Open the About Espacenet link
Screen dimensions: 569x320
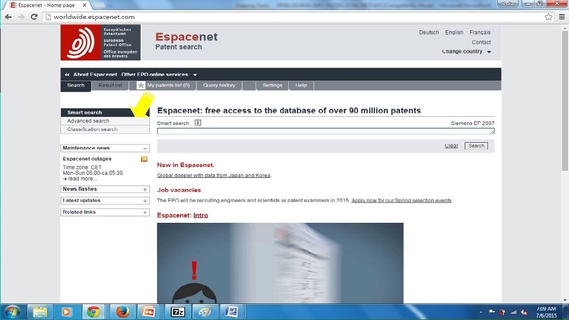[95, 75]
